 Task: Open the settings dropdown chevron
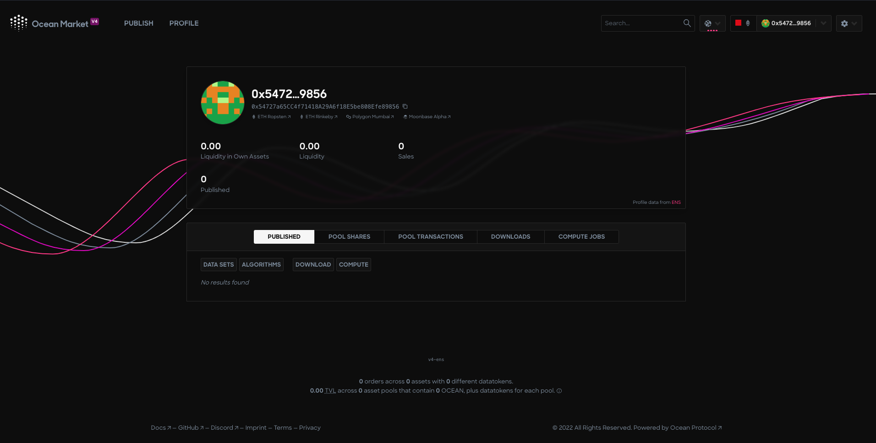pos(854,23)
